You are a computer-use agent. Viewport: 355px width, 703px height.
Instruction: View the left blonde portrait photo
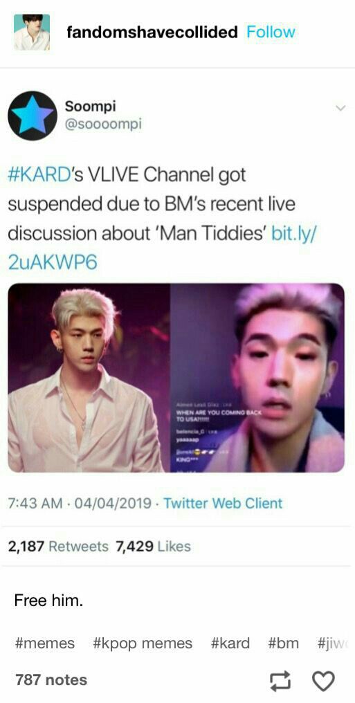pyautogui.click(x=89, y=378)
